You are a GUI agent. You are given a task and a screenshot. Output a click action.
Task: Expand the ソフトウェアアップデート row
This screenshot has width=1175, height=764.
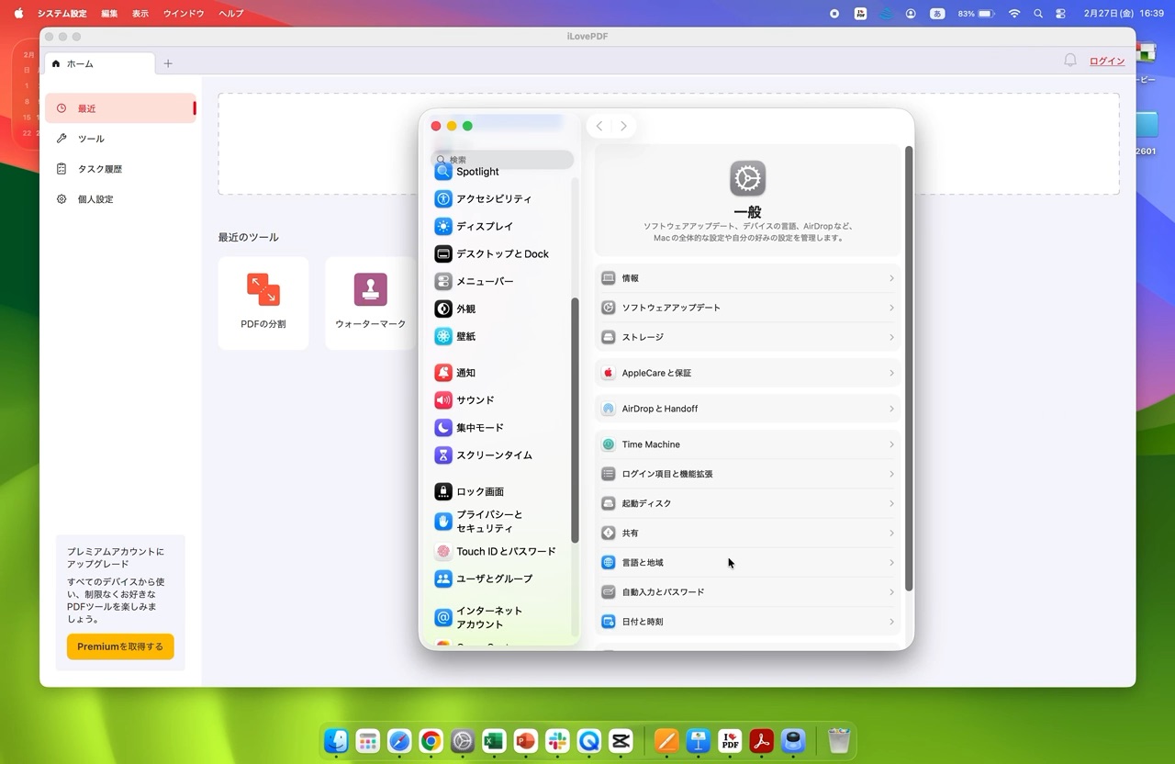pos(747,308)
